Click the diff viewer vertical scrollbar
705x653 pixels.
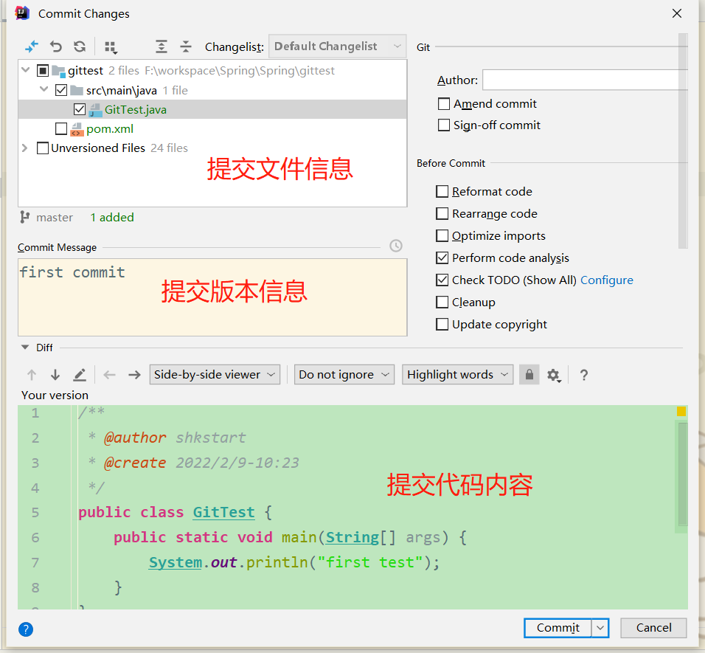683,474
